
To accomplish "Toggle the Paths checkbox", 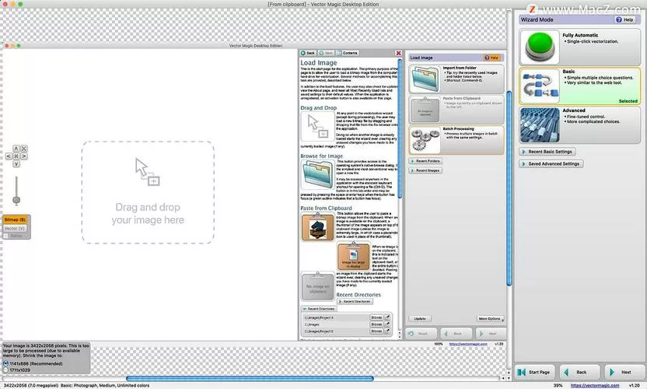I will (x=5, y=236).
